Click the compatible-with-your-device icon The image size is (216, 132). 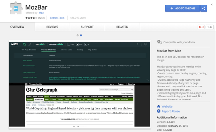click(x=160, y=42)
